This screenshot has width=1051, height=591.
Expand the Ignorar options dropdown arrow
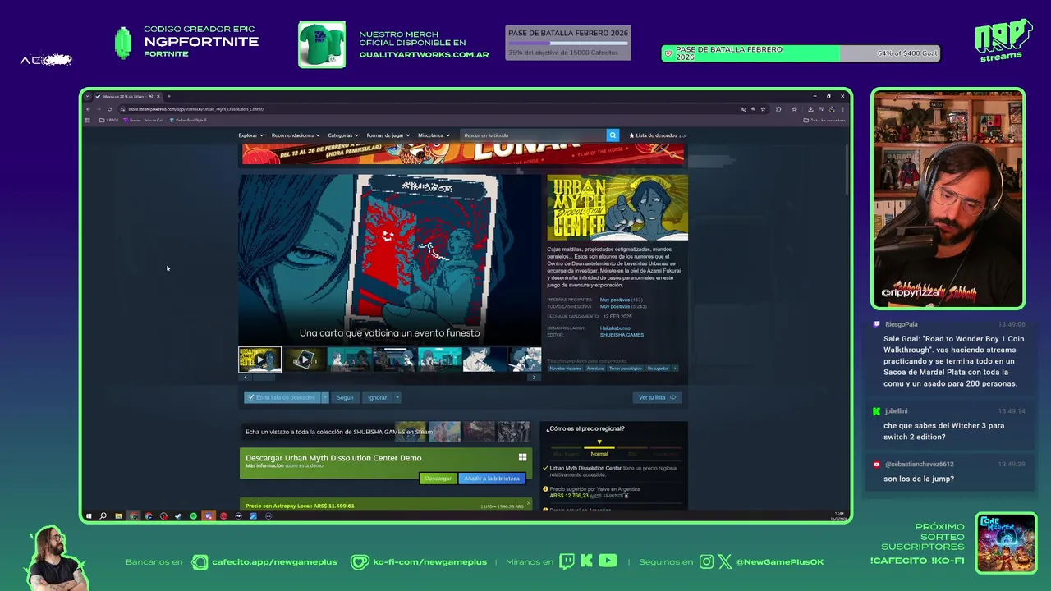point(397,397)
